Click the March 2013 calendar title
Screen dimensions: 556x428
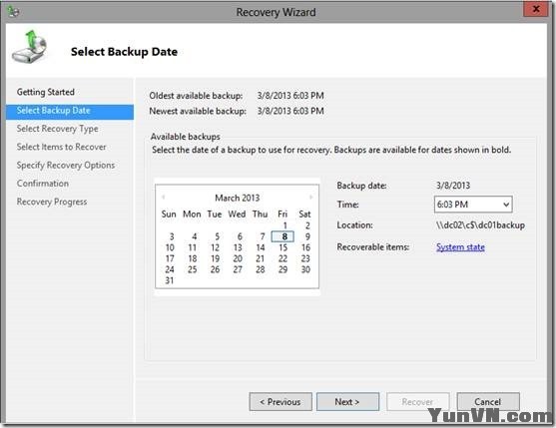(238, 198)
